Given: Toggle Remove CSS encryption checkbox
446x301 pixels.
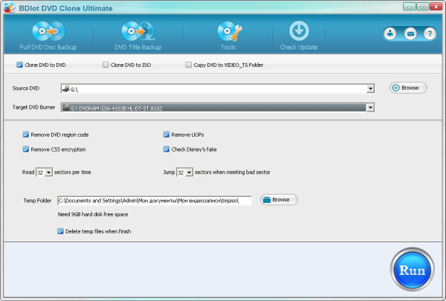Looking at the screenshot, I should pos(26,149).
